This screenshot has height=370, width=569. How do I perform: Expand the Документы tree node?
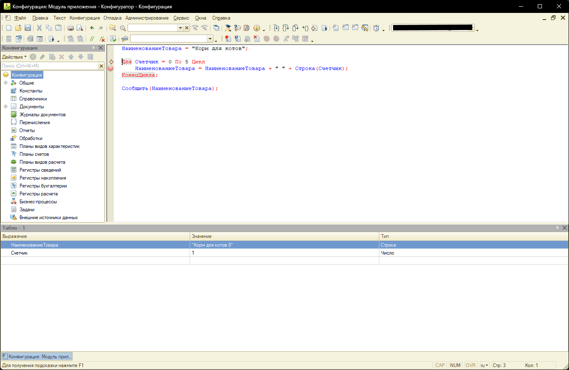tap(6, 107)
